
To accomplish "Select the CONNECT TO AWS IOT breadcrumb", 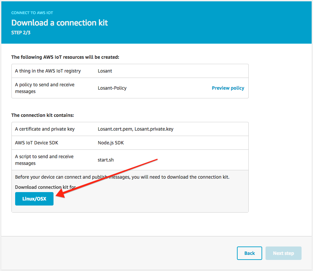I will (32, 13).
